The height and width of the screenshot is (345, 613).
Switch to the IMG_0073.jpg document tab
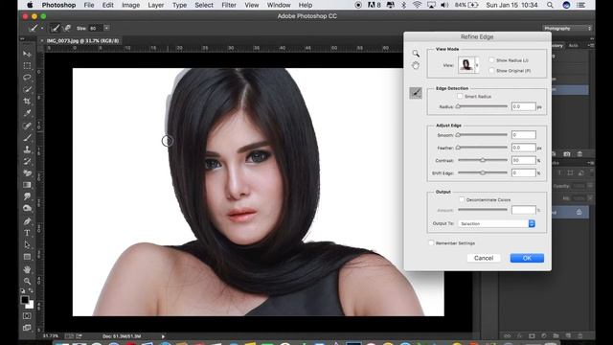[82, 40]
